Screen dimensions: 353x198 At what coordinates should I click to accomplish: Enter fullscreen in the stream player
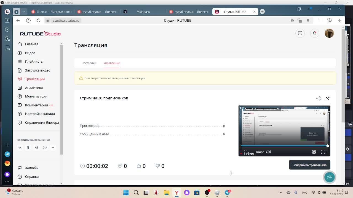323,152
